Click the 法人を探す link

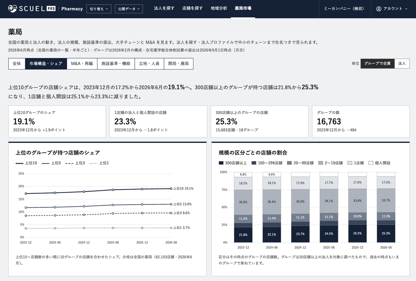tap(164, 8)
